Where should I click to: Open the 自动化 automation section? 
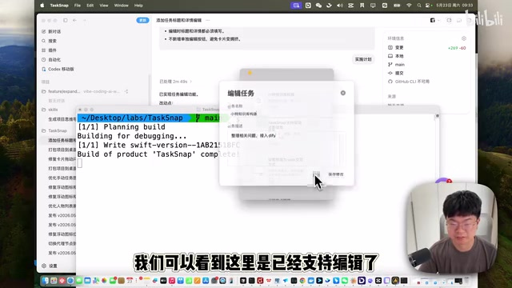51,60
